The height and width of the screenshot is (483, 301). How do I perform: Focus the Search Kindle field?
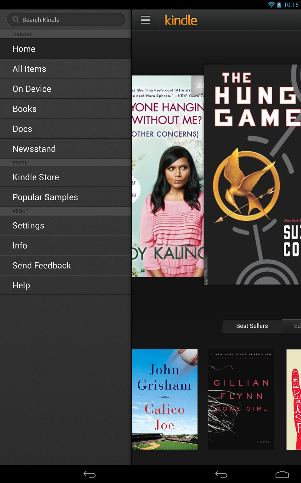point(66,20)
